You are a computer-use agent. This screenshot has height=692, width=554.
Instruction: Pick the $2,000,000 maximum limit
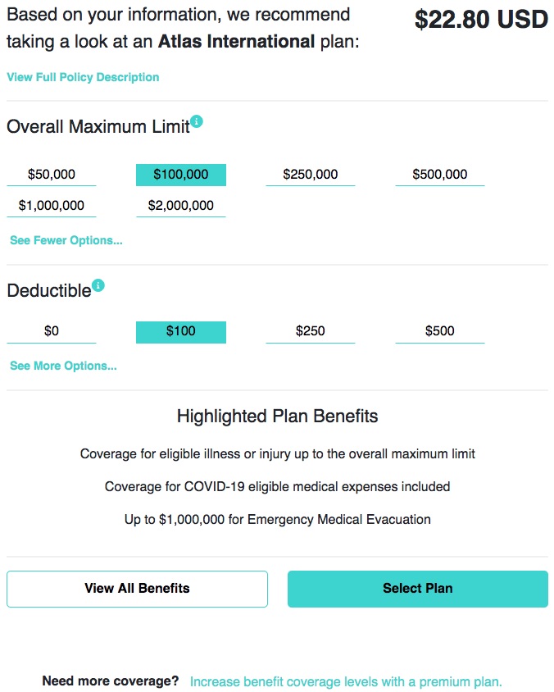(181, 206)
